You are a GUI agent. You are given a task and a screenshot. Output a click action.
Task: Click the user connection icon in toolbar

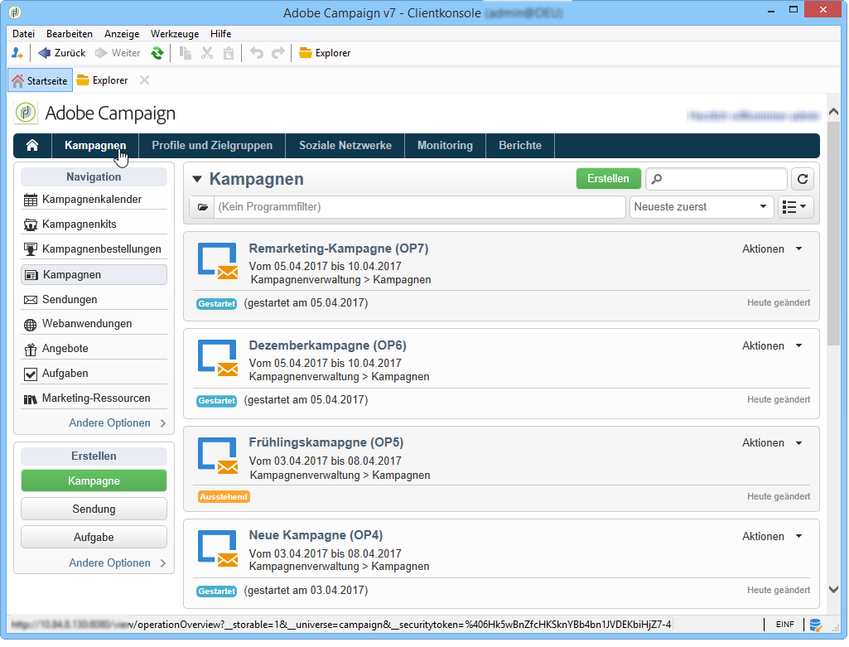17,53
